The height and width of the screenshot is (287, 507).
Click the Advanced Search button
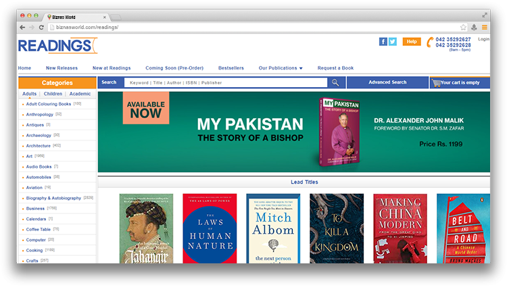coord(387,82)
